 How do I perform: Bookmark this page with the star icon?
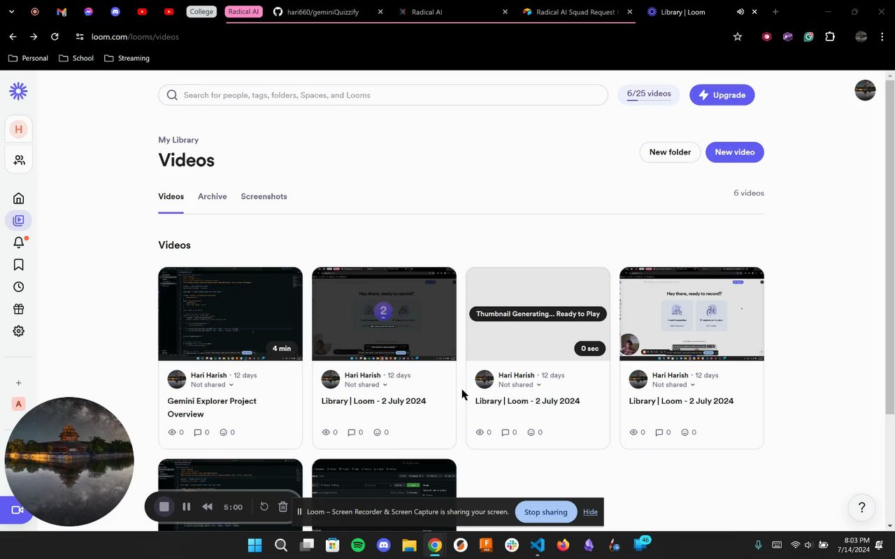tap(738, 36)
